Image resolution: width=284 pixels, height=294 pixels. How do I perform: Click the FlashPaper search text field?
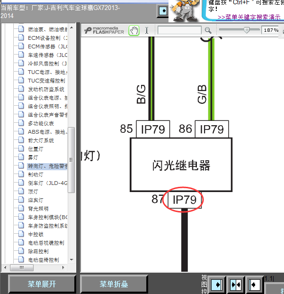point(179,30)
